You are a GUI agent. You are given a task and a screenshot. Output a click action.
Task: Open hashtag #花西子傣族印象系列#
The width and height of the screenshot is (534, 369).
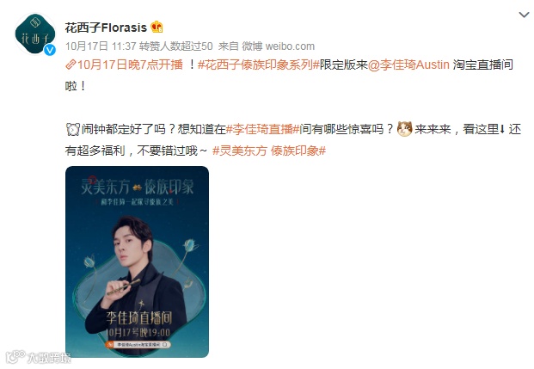259,65
